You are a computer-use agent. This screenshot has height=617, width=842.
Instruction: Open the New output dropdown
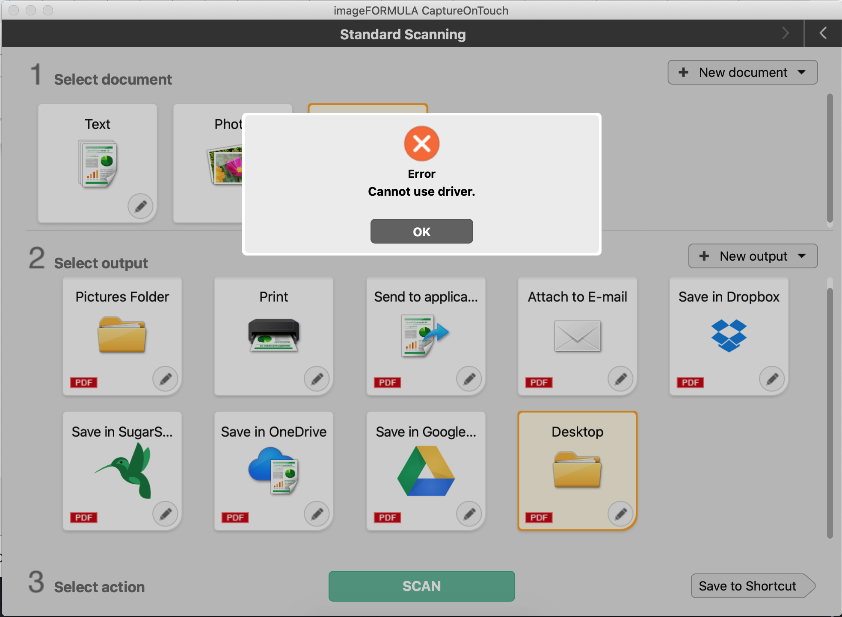click(753, 256)
